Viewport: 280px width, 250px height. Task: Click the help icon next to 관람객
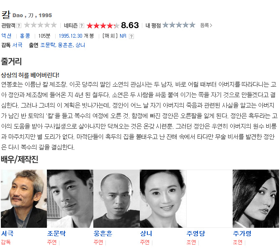(19, 26)
